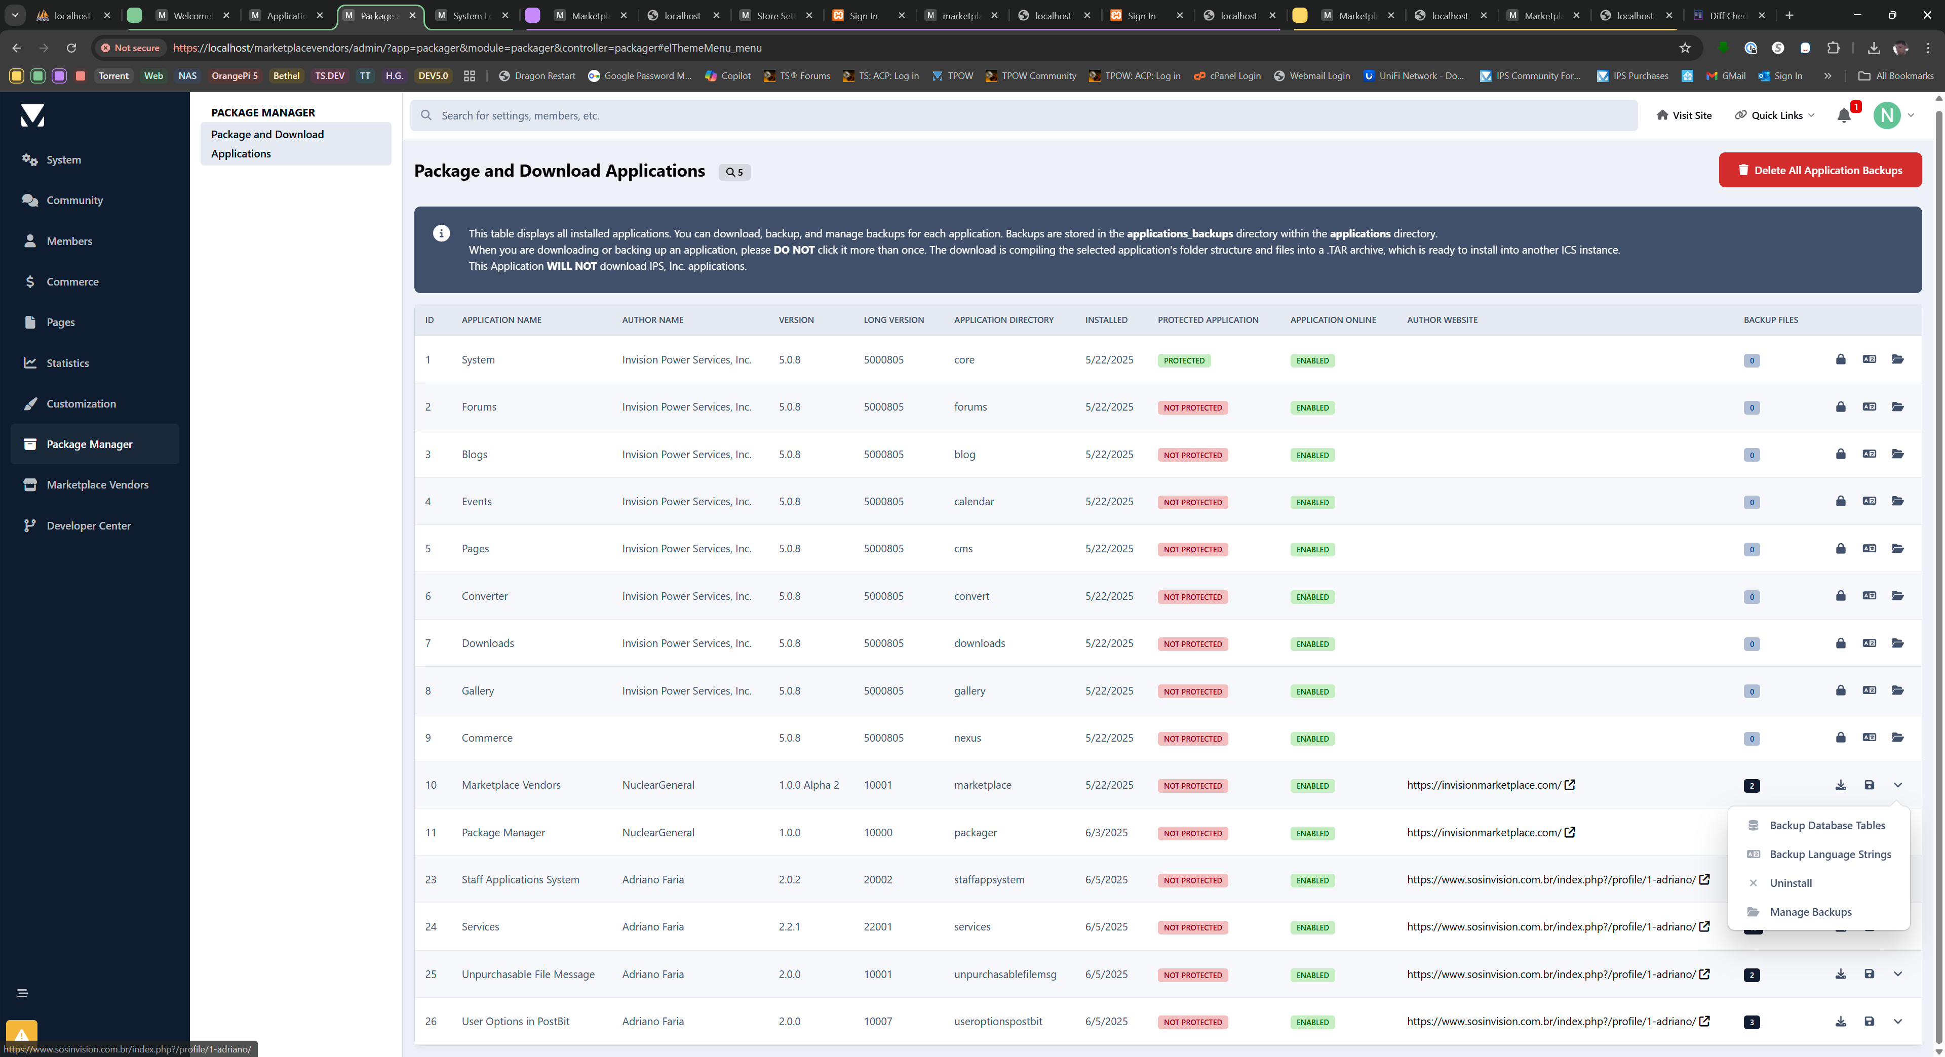Open the System section in the sidebar
The image size is (1945, 1057).
(x=95, y=159)
